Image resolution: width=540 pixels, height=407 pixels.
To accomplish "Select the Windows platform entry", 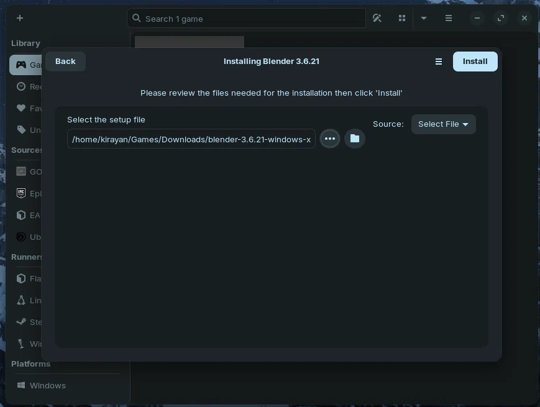I will point(42,385).
